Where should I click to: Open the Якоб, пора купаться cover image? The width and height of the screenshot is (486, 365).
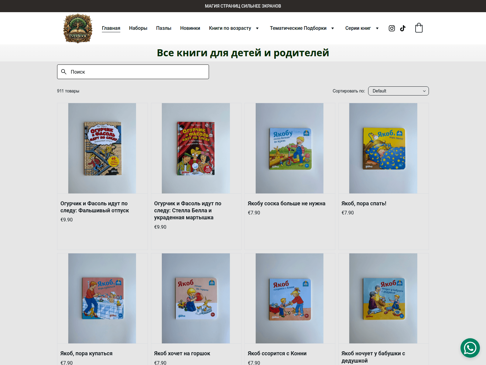coord(102,298)
